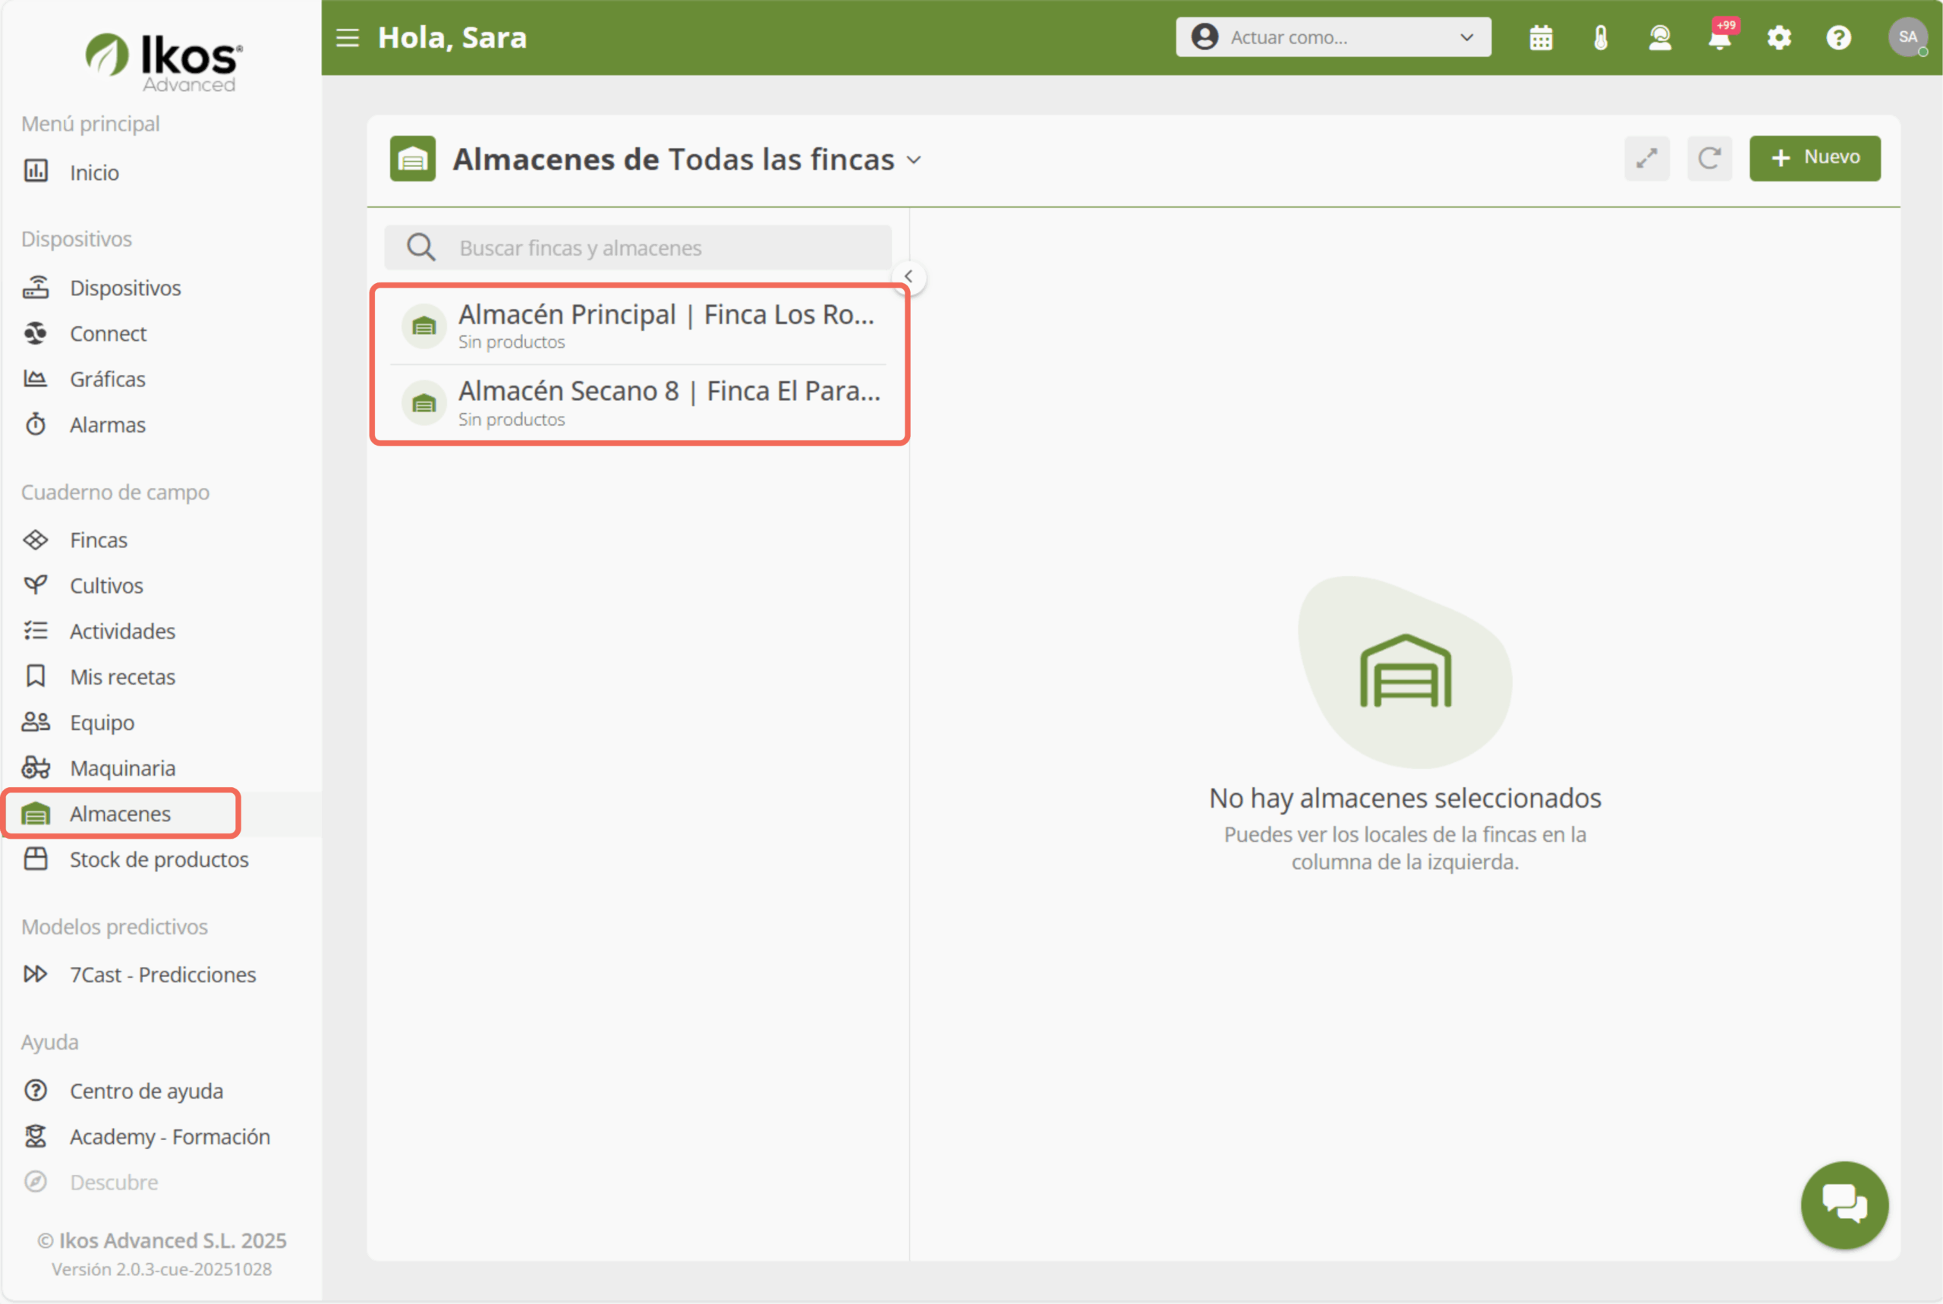The image size is (1943, 1304).
Task: Open notifications bell with +99 badge
Action: click(x=1718, y=38)
